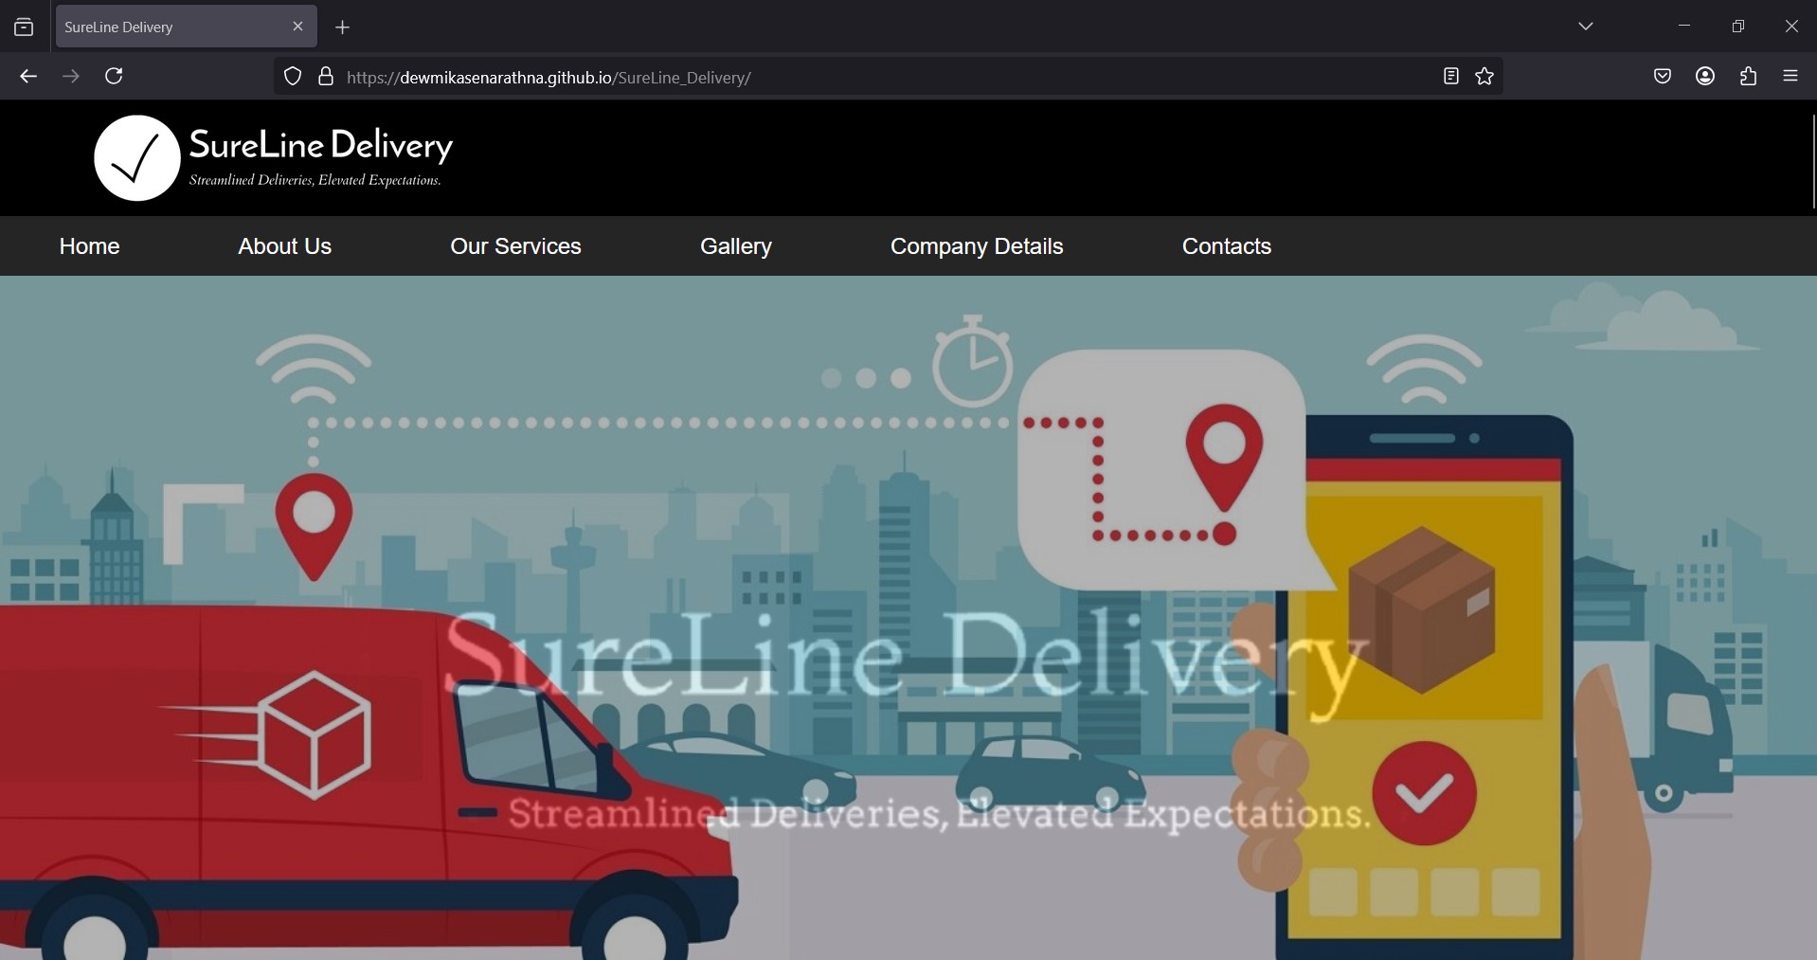1817x960 pixels.
Task: Open the Firefox application menu
Action: click(1790, 77)
